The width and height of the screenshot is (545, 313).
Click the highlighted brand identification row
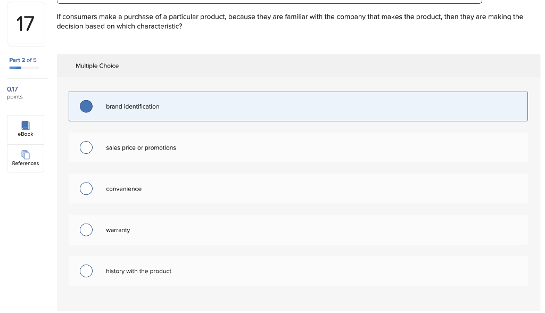[298, 106]
